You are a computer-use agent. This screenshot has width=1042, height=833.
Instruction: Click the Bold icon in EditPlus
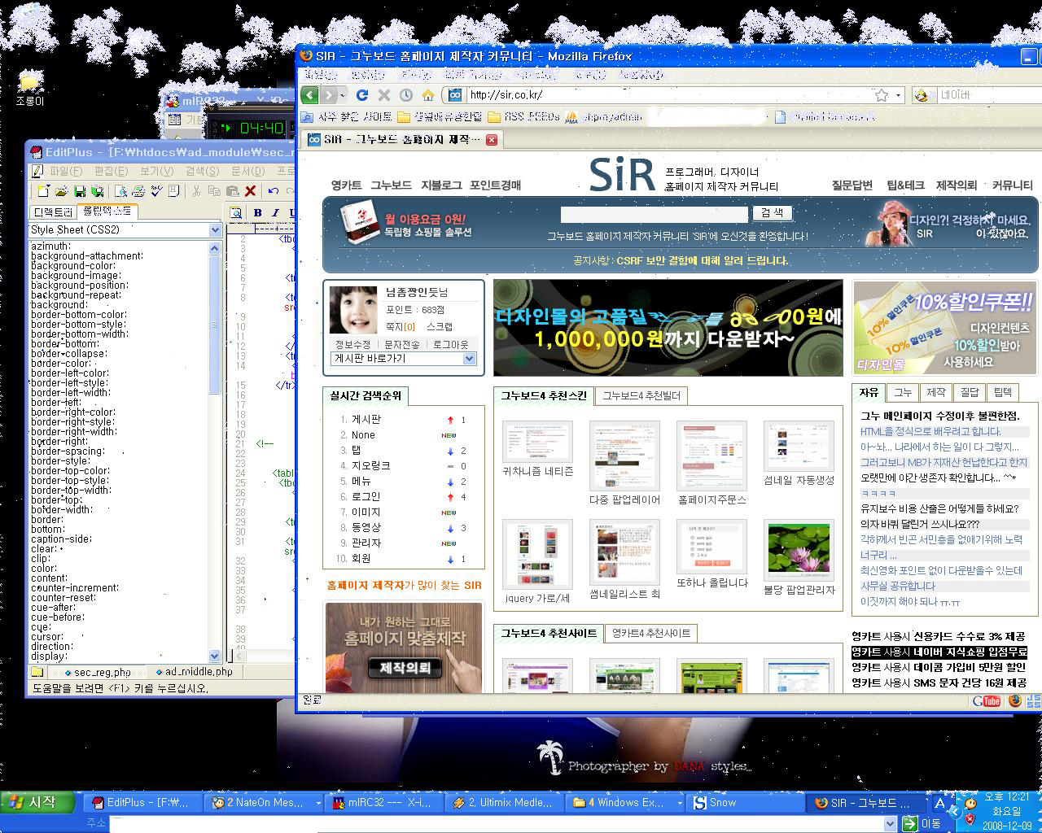[x=258, y=213]
